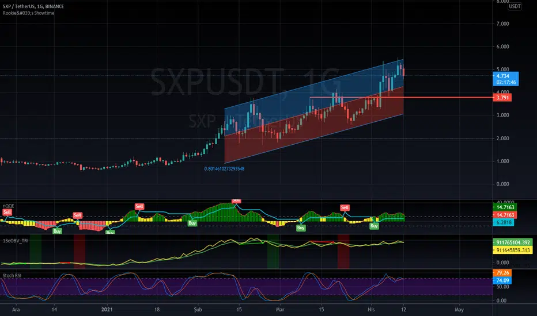Click the green 14.7163 nQQE value label
This screenshot has height=316, width=537.
(505, 207)
